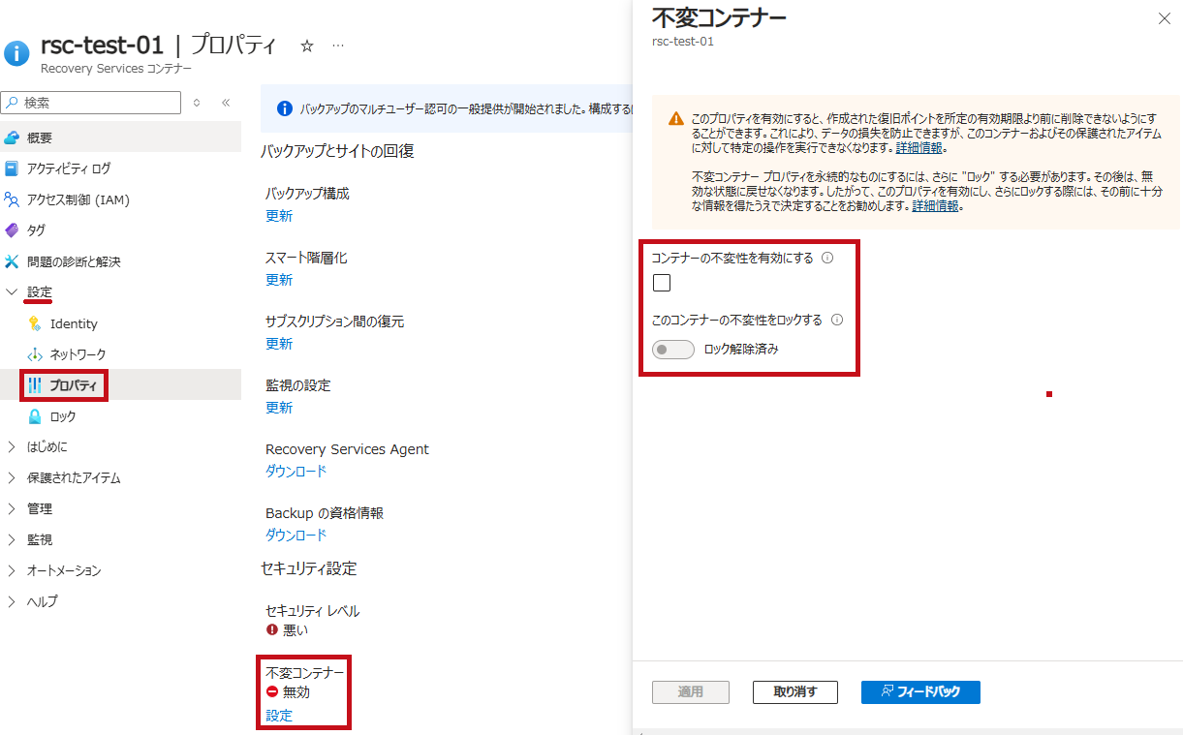Click the 取り消す button
Screen dimensions: 1183x735
click(x=794, y=692)
